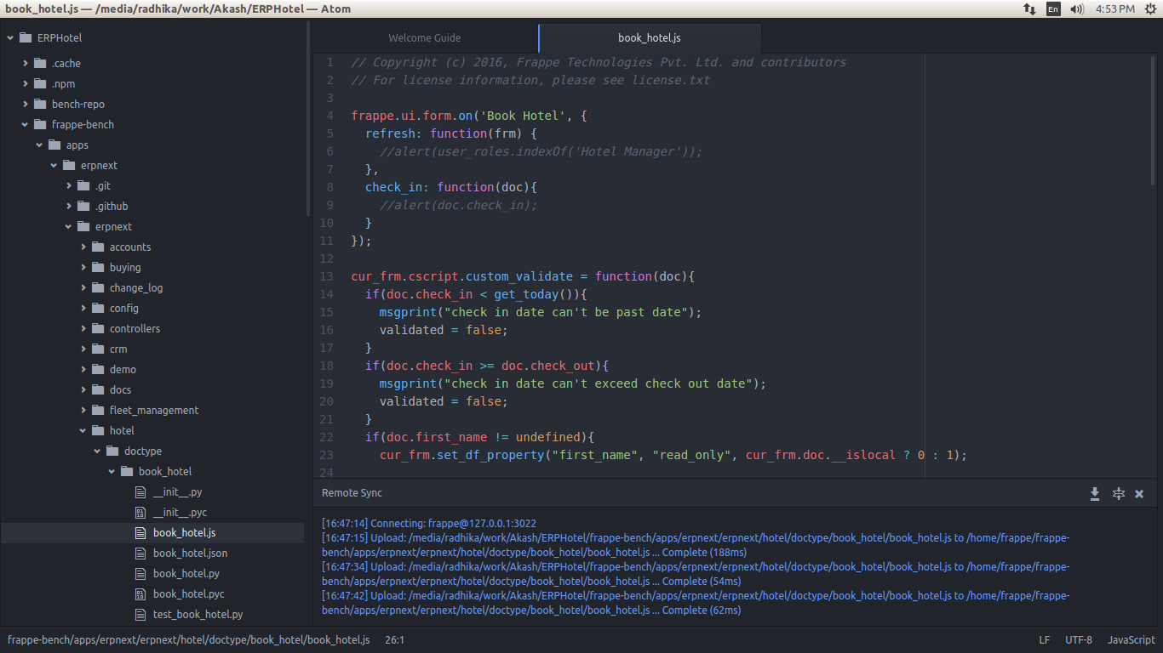Image resolution: width=1163 pixels, height=653 pixels.
Task: Open the session gear menu top right
Action: 1151,9
